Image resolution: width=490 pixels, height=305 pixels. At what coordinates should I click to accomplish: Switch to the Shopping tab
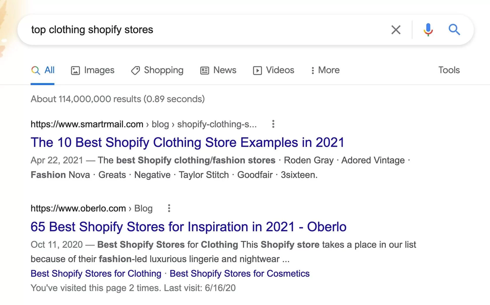pyautogui.click(x=157, y=70)
